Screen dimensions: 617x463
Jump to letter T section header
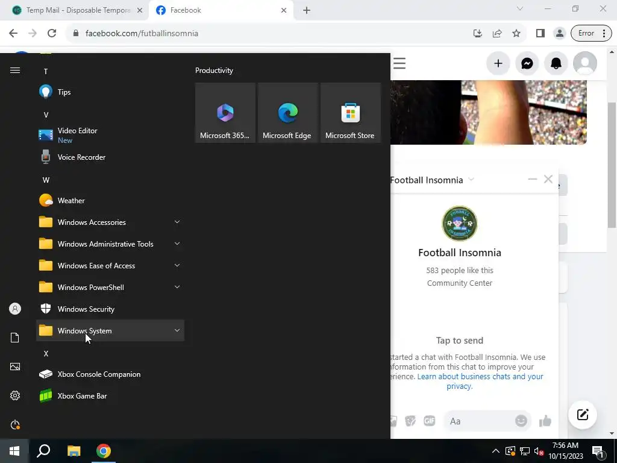point(46,71)
